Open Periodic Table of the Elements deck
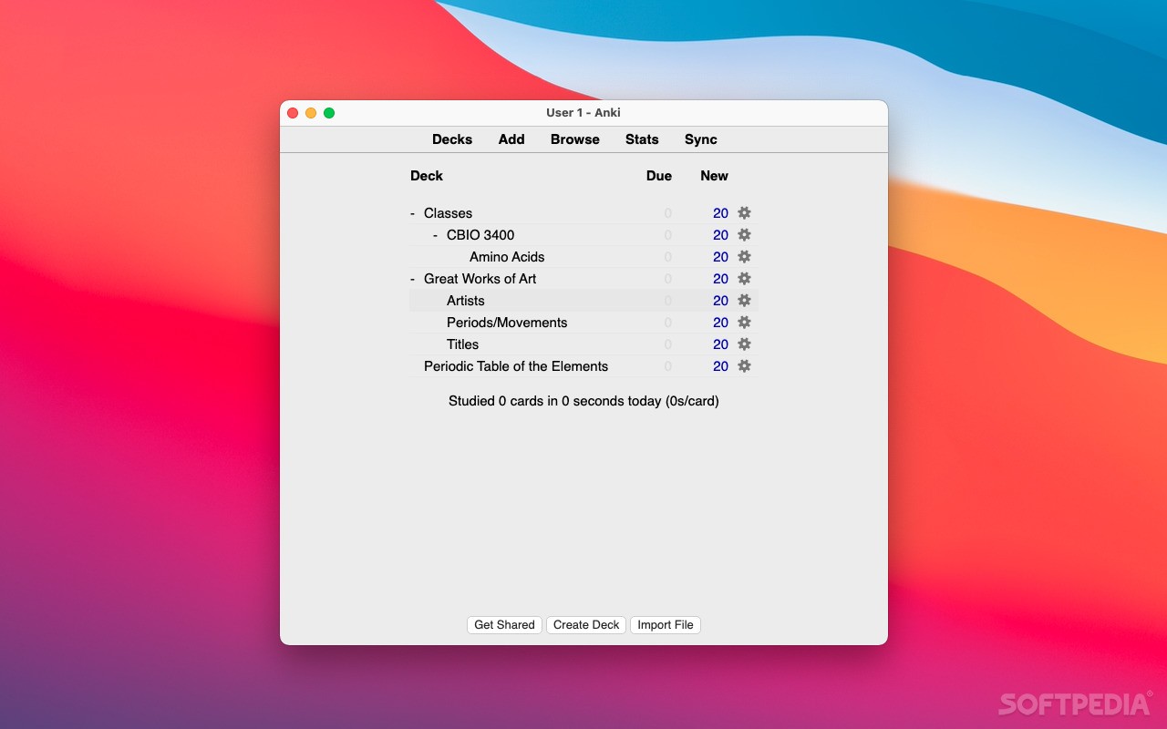This screenshot has width=1167, height=729. [516, 366]
